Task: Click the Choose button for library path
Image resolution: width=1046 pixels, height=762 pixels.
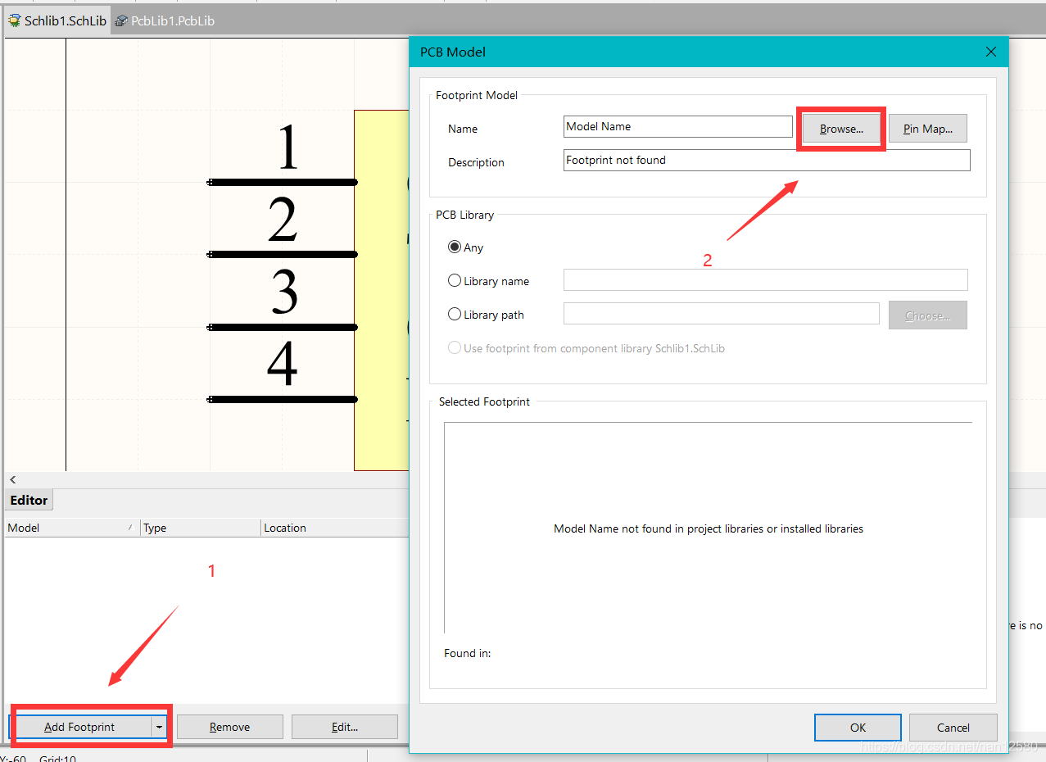Action: [928, 315]
